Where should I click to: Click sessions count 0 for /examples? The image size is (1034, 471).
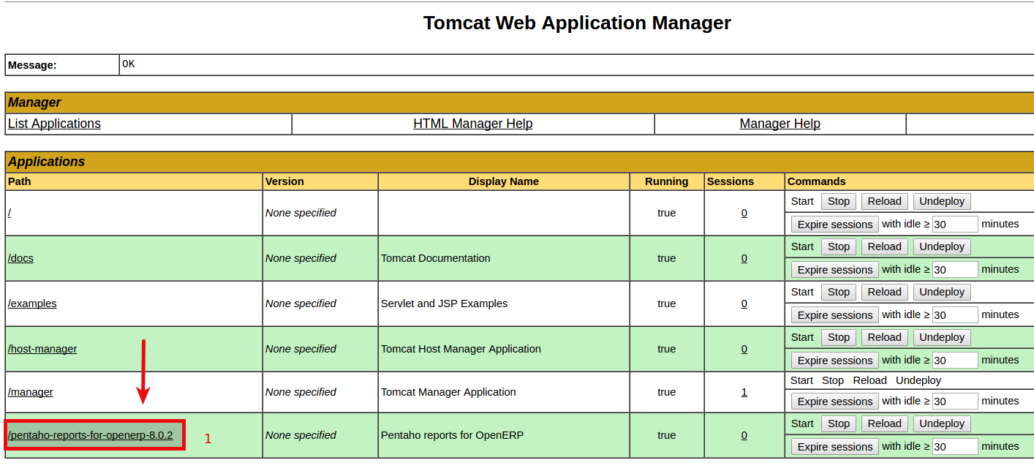744,304
